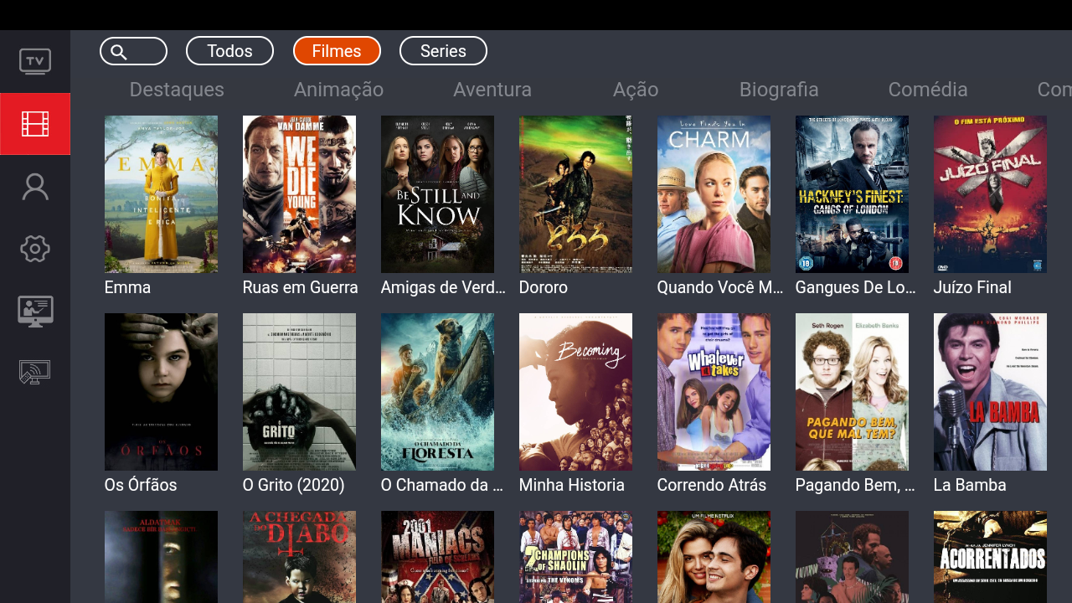Click the 'Minha Historia' title text
This screenshot has width=1072, height=603.
click(571, 485)
